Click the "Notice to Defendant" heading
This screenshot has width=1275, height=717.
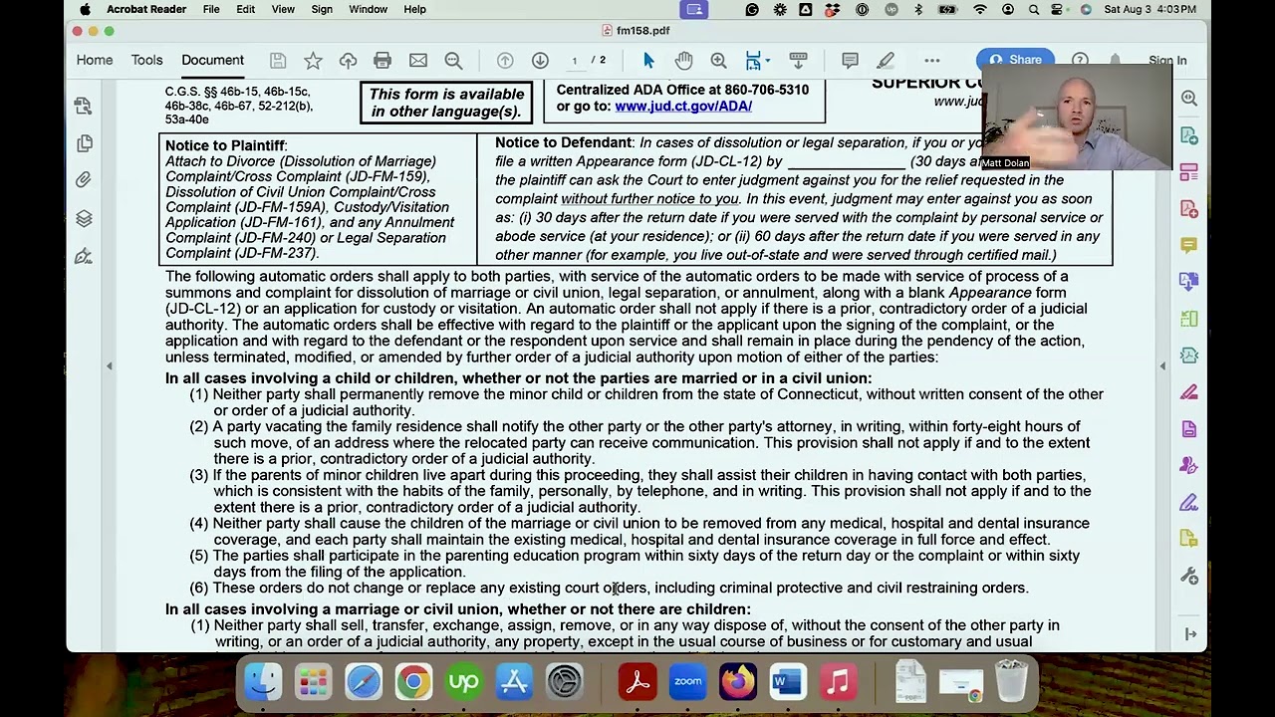[x=564, y=142]
